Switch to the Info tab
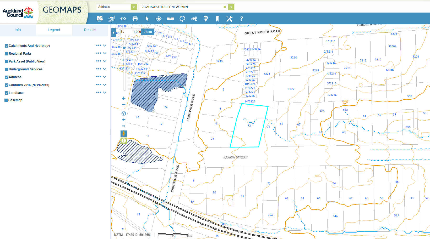Viewport: 430px width, 239px height. (x=18, y=30)
